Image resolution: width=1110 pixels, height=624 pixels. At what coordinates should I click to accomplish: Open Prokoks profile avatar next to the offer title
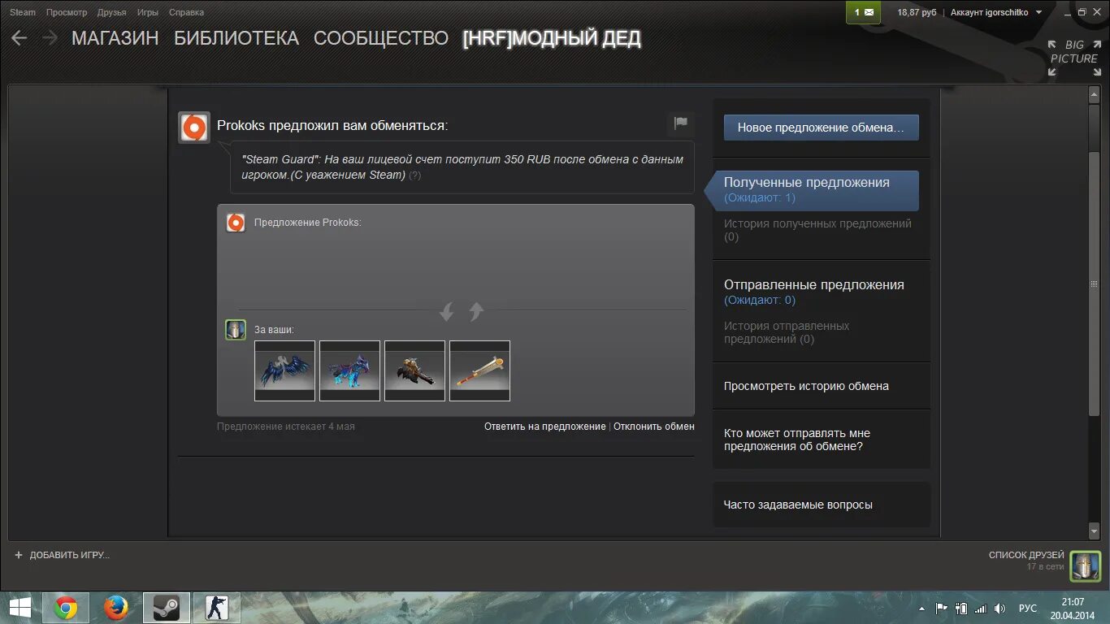point(194,128)
